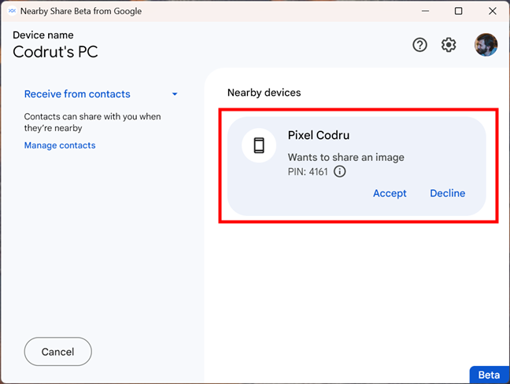Click the user profile avatar
This screenshot has height=384, width=510.
pos(486,45)
